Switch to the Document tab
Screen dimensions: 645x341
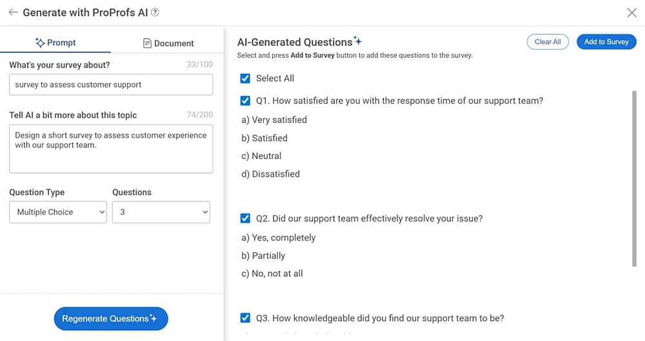tap(168, 43)
